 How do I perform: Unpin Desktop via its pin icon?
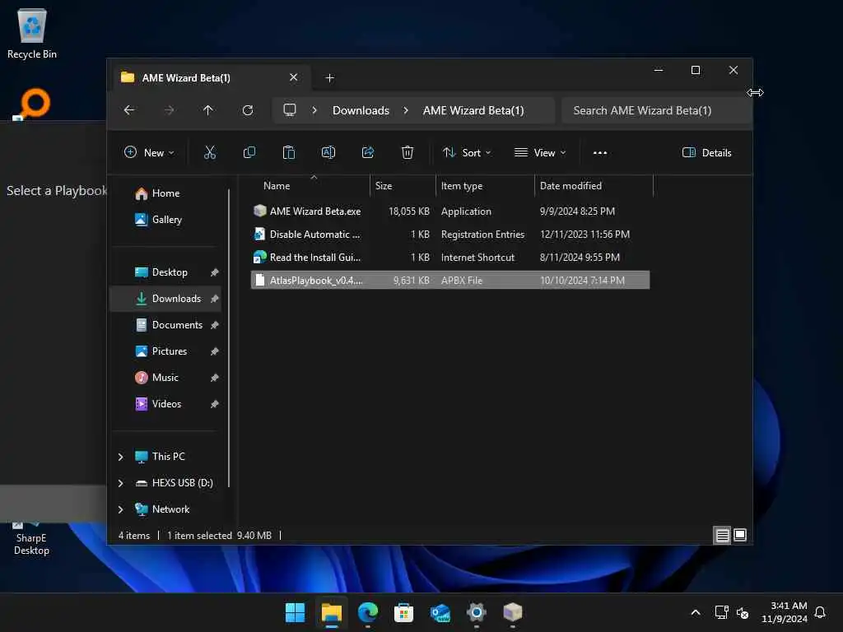(215, 272)
